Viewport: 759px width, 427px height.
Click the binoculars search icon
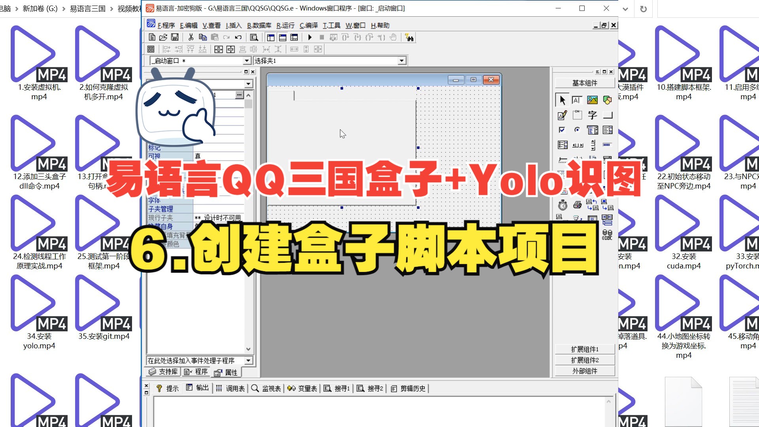409,37
